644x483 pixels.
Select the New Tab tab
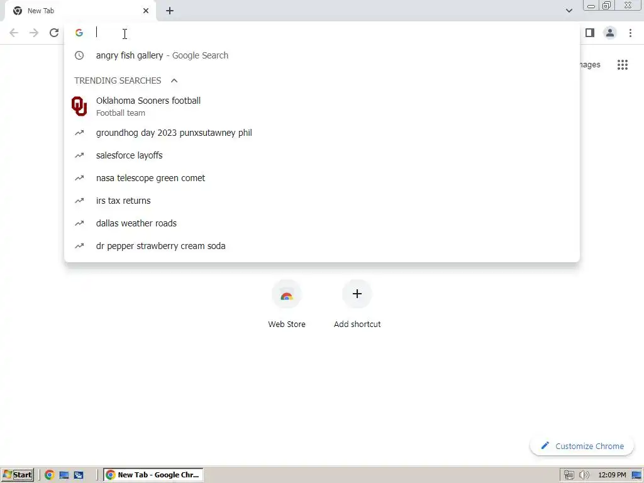(80, 11)
